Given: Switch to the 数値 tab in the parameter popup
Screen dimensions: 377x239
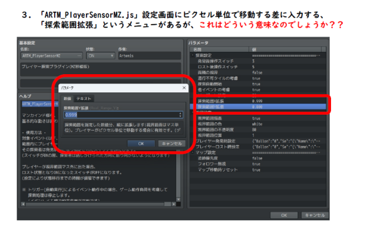Looking at the screenshot, I should click(67, 98).
